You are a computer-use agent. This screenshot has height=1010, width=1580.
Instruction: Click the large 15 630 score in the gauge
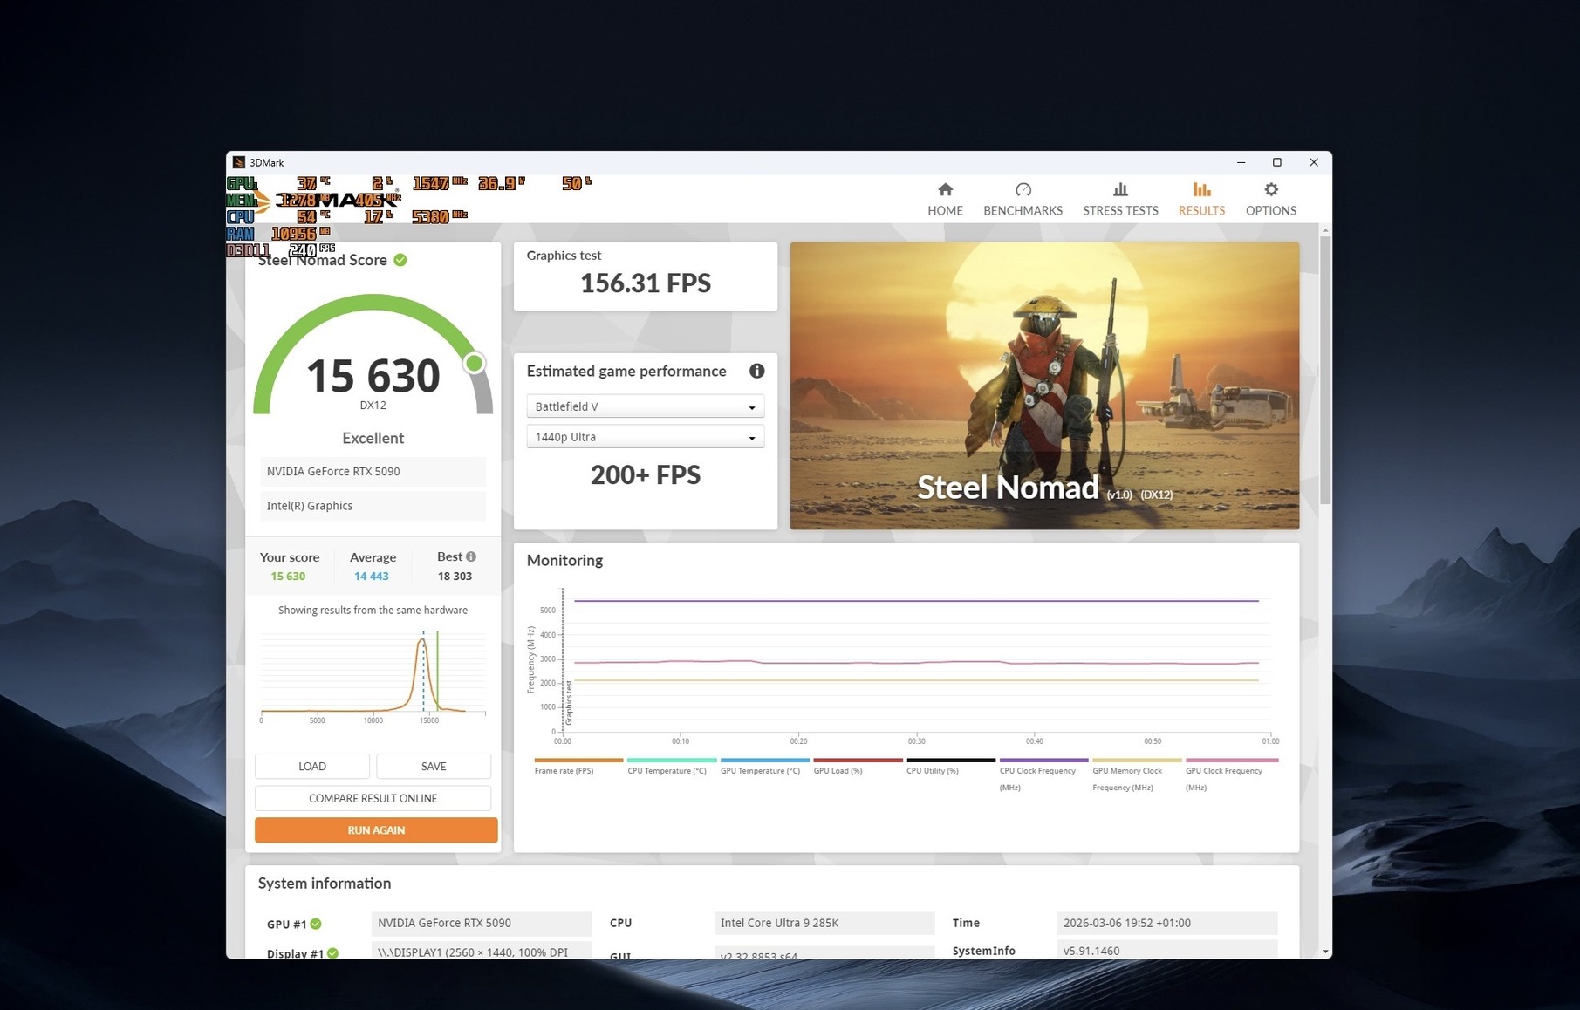pyautogui.click(x=373, y=376)
